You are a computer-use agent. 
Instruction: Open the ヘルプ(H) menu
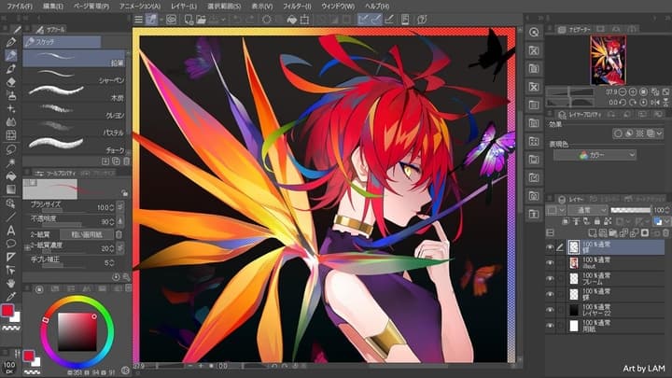[x=377, y=6]
